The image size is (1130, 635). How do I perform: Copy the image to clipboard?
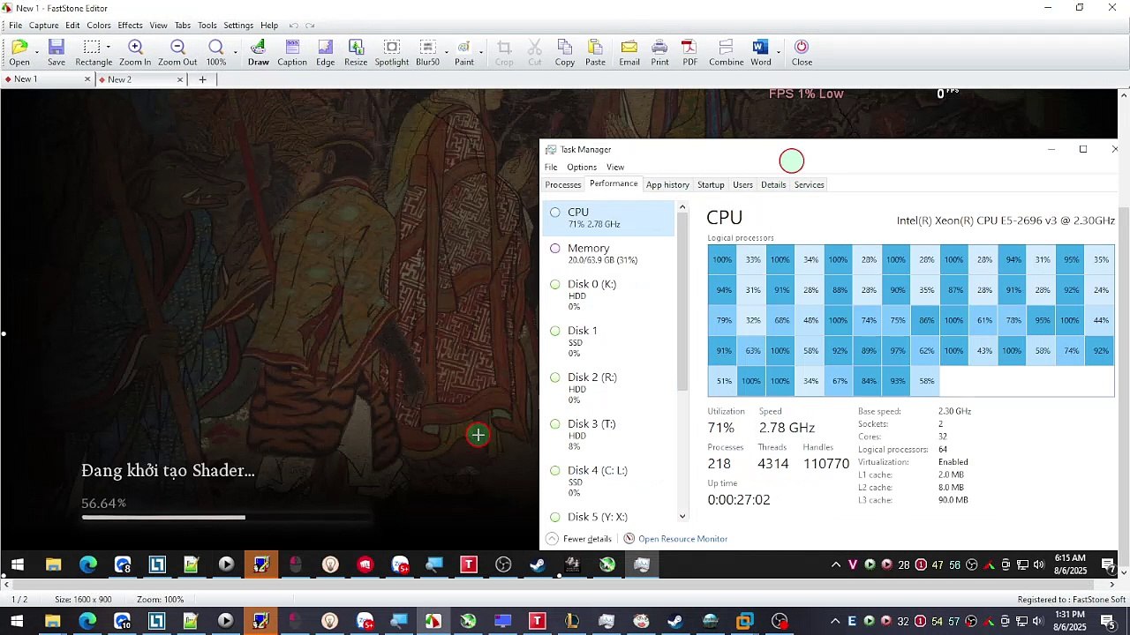click(x=565, y=53)
